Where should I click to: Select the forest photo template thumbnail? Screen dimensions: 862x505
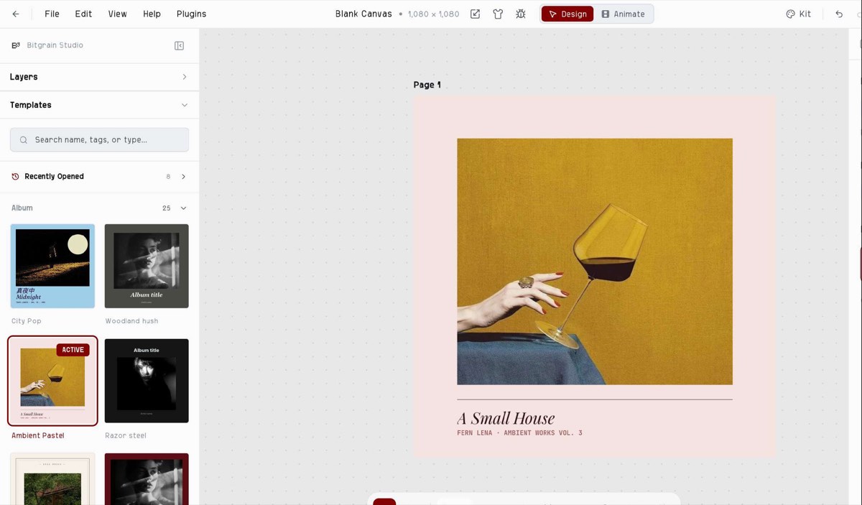[x=52, y=479]
